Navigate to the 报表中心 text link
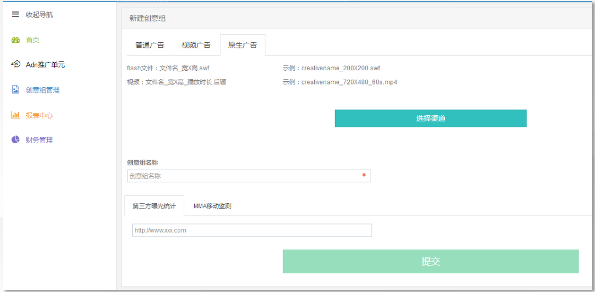Screen dimensions: 595x292 point(39,115)
